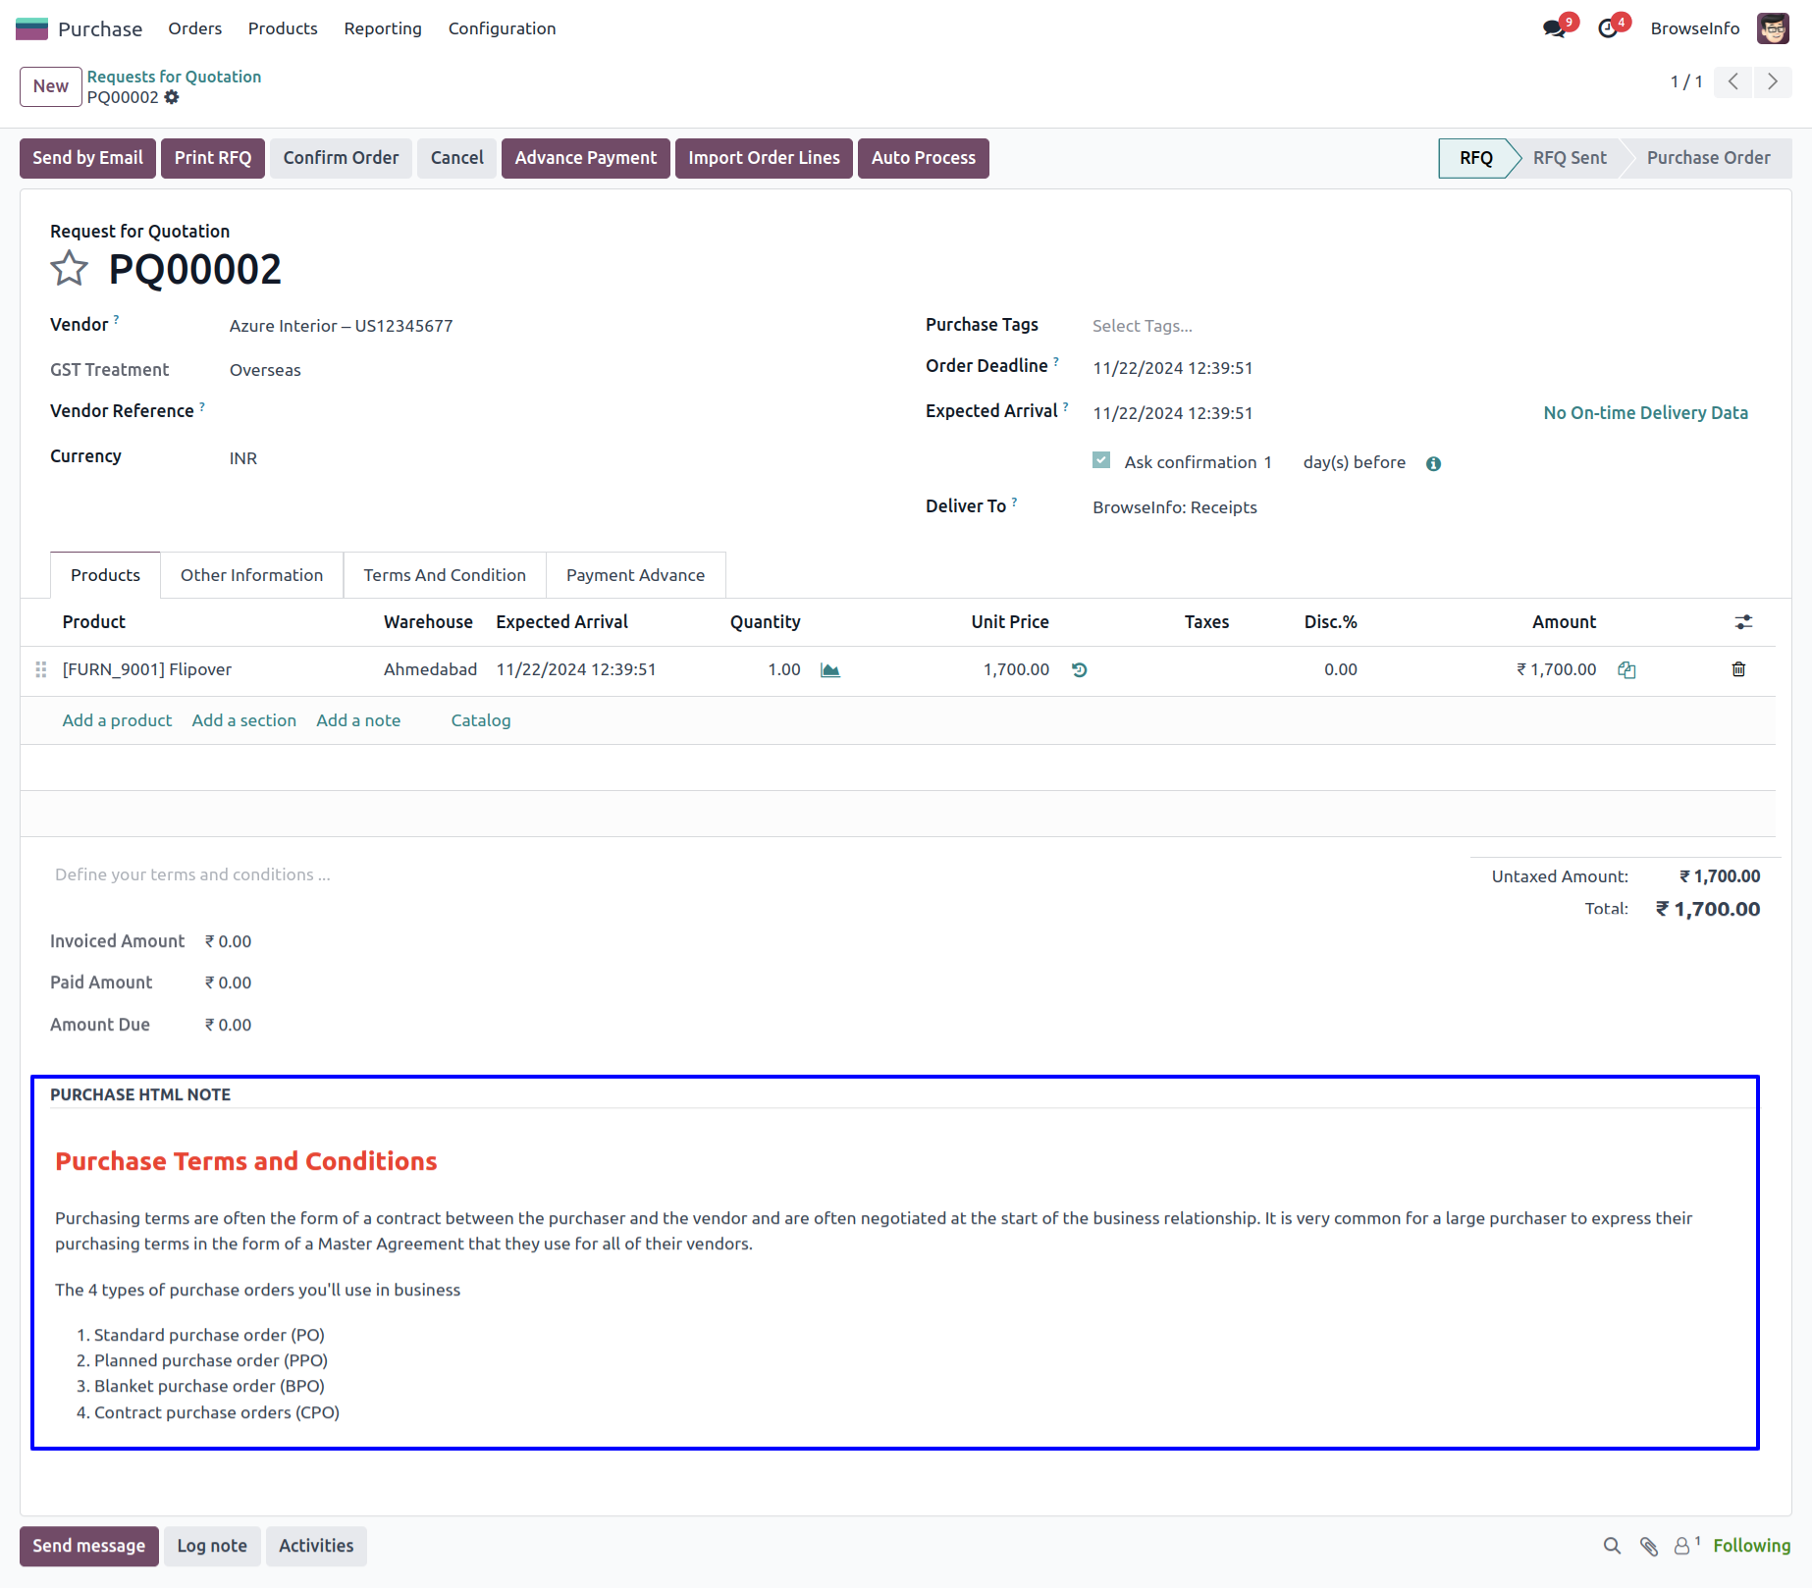Viewport: 1812px width, 1588px height.
Task: Open the forecast chart icon for Flipover
Action: coord(830,670)
